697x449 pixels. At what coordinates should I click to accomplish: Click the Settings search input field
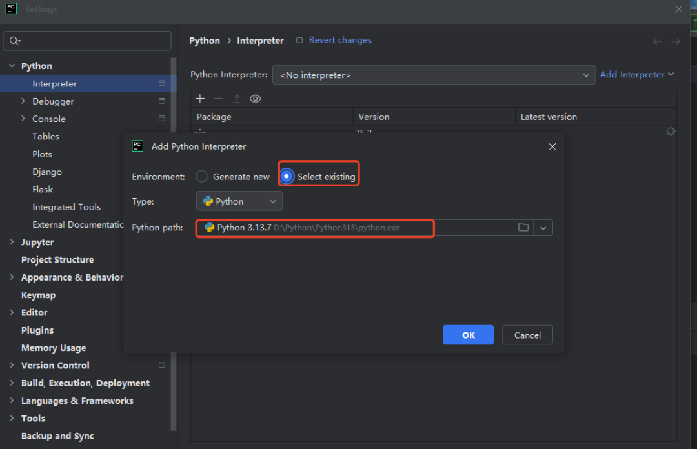pos(87,41)
